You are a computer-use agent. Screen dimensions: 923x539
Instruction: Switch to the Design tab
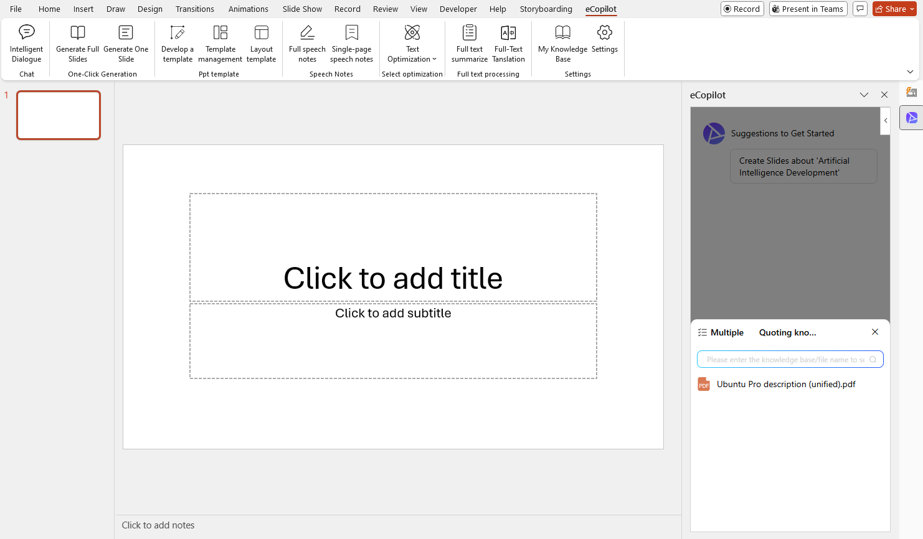coord(149,9)
